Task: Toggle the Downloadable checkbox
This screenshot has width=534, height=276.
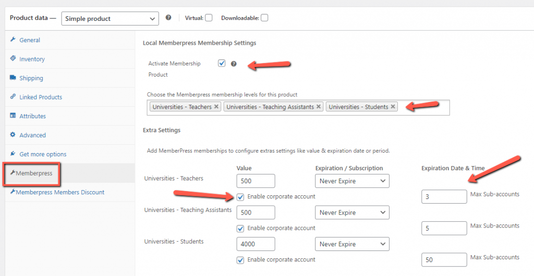Action: 264,18
